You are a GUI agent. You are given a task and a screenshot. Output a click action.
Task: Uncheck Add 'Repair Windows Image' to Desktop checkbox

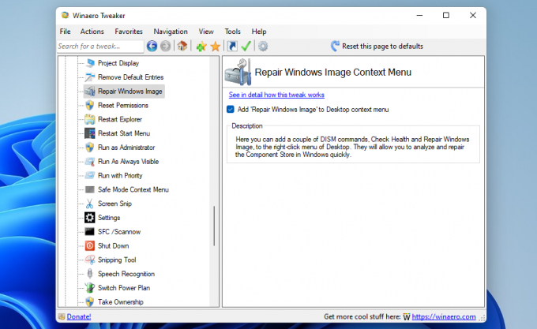[x=231, y=110]
